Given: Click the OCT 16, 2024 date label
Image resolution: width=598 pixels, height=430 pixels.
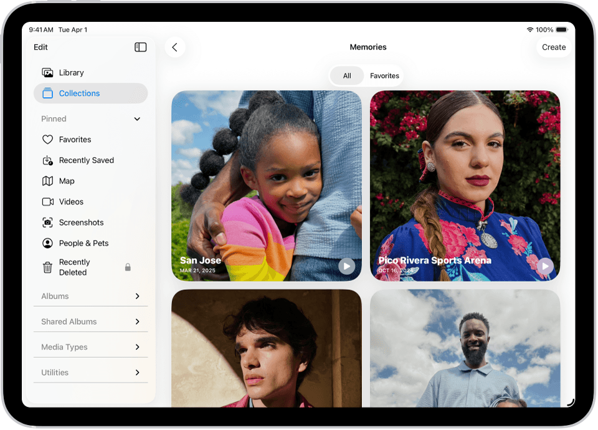Looking at the screenshot, I should [x=396, y=270].
